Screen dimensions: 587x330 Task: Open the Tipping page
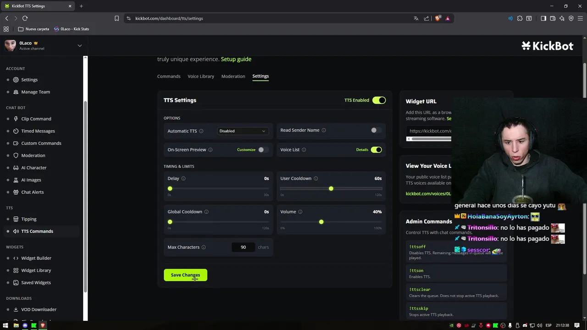click(28, 219)
